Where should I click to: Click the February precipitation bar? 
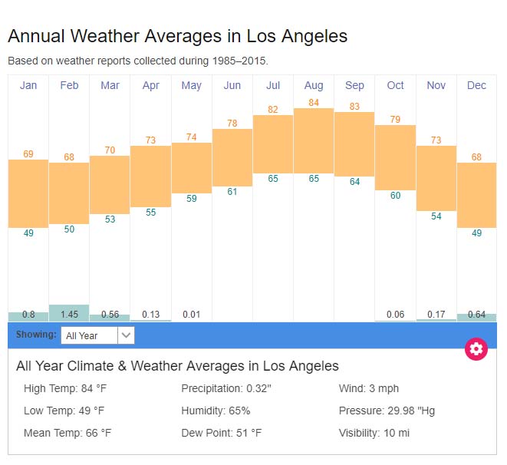(x=69, y=313)
